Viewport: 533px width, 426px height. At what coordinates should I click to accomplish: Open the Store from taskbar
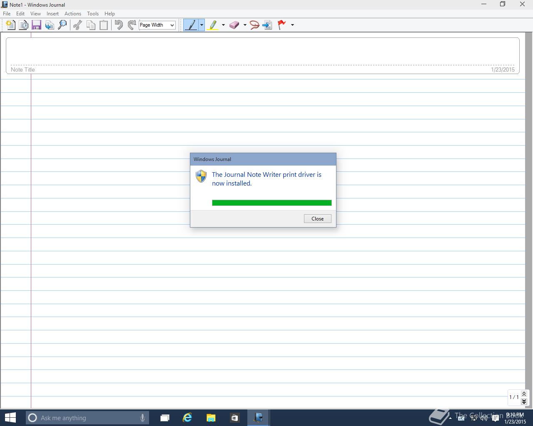234,418
